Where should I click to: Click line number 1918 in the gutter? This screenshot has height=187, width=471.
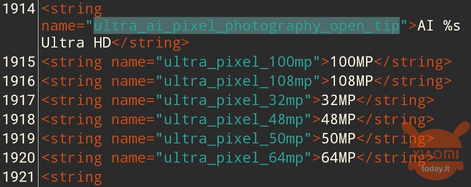19,119
